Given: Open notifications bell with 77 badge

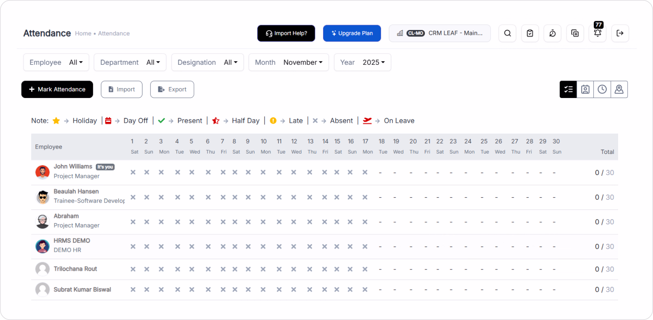Looking at the screenshot, I should click(597, 33).
